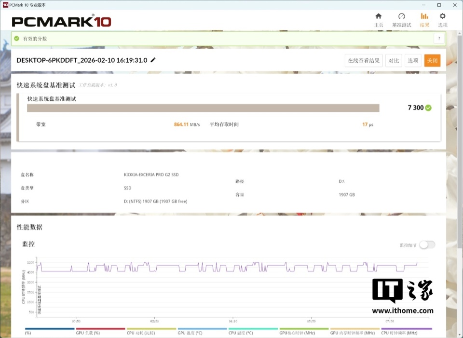Click the 选项 button next to 对比

[413, 61]
